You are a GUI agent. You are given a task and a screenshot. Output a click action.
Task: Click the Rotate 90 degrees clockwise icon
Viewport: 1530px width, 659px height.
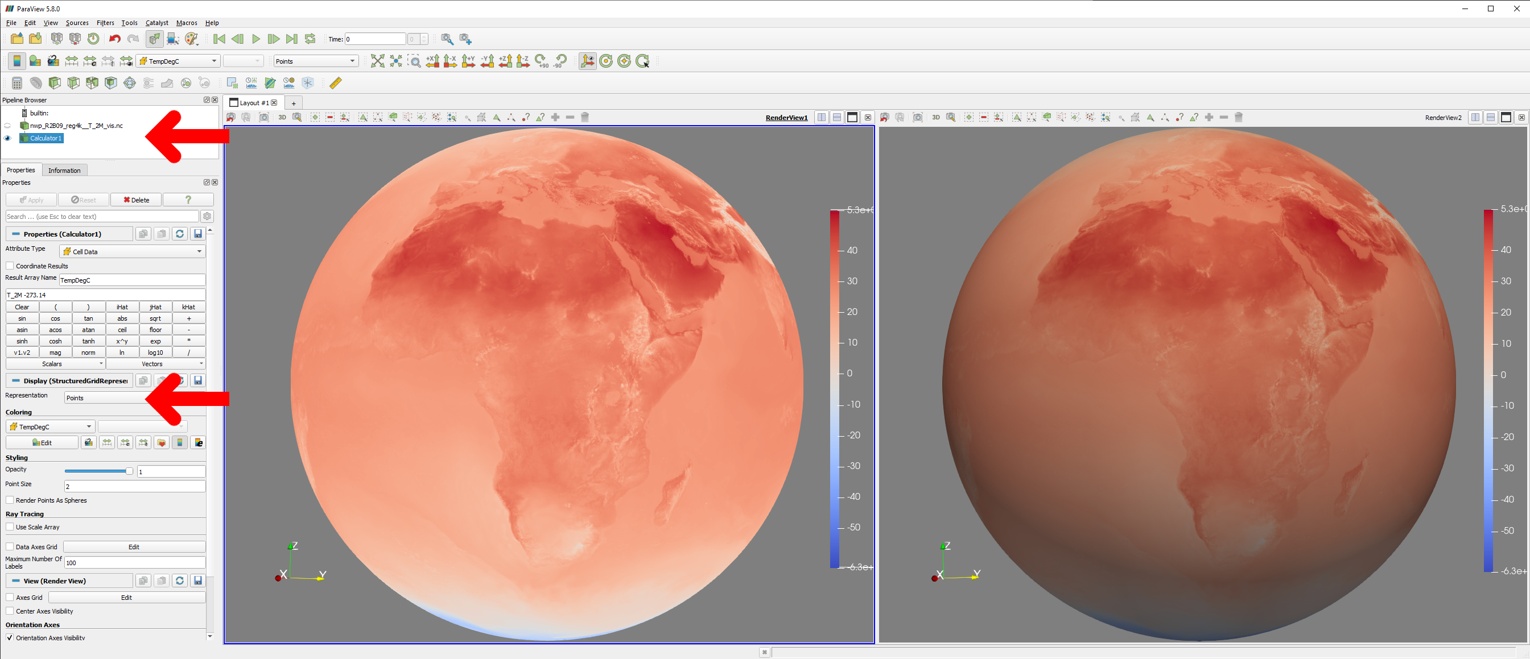tap(542, 61)
